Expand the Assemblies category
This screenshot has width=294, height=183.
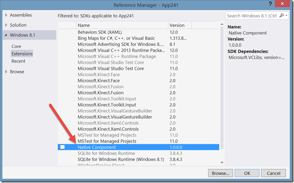pos(6,15)
